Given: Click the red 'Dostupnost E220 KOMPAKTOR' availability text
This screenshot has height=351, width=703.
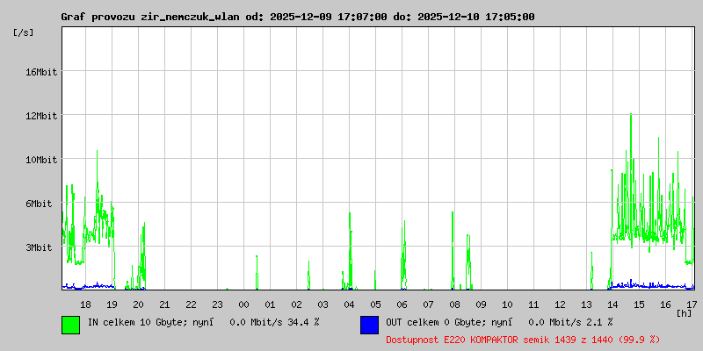Looking at the screenshot, I should [x=449, y=340].
